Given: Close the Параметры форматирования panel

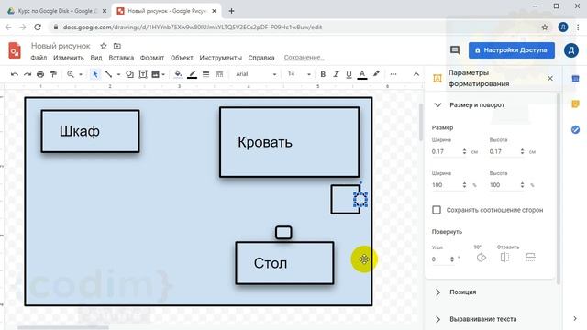Looking at the screenshot, I should (550, 78).
